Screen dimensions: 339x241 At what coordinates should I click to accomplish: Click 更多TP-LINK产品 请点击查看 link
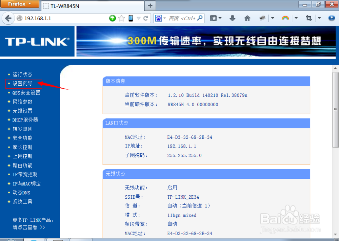33,223
